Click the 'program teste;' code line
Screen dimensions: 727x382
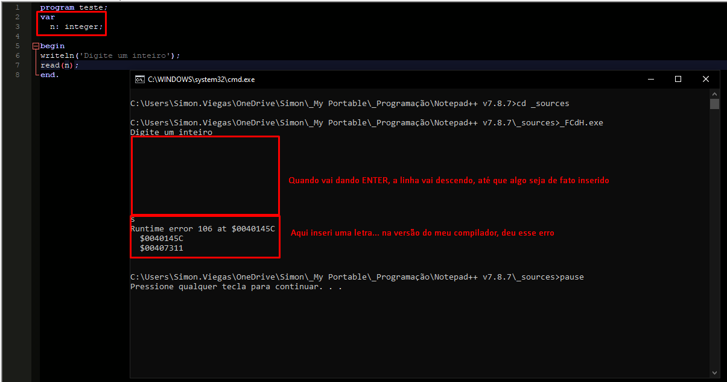pyautogui.click(x=74, y=7)
